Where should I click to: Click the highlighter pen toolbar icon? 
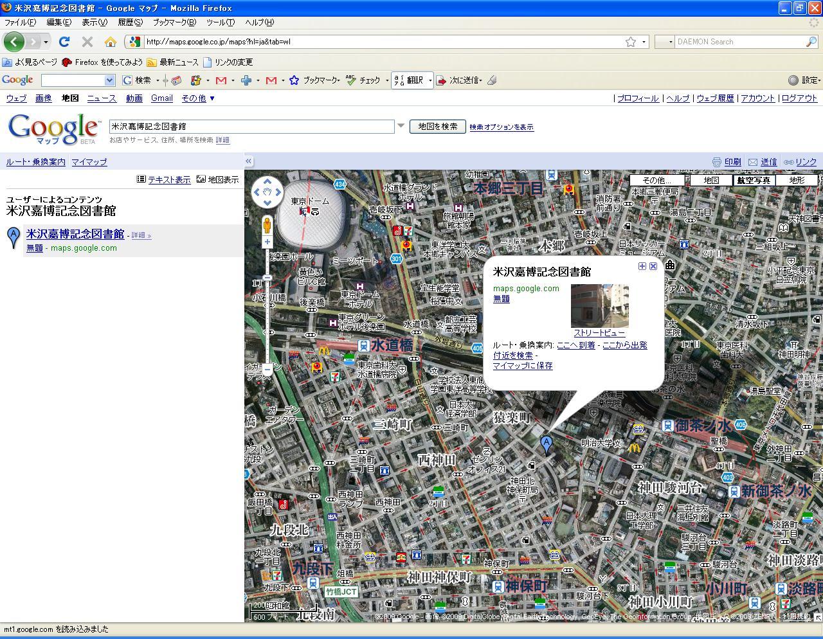[492, 80]
